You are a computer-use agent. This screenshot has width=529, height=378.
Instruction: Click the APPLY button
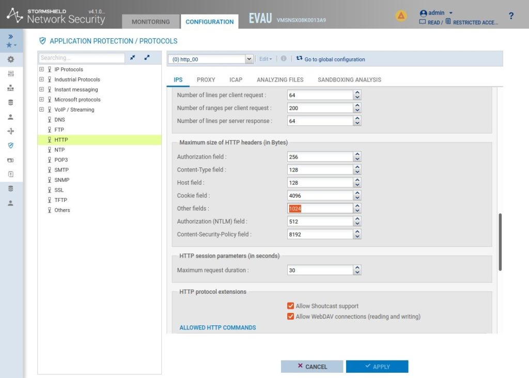point(377,367)
